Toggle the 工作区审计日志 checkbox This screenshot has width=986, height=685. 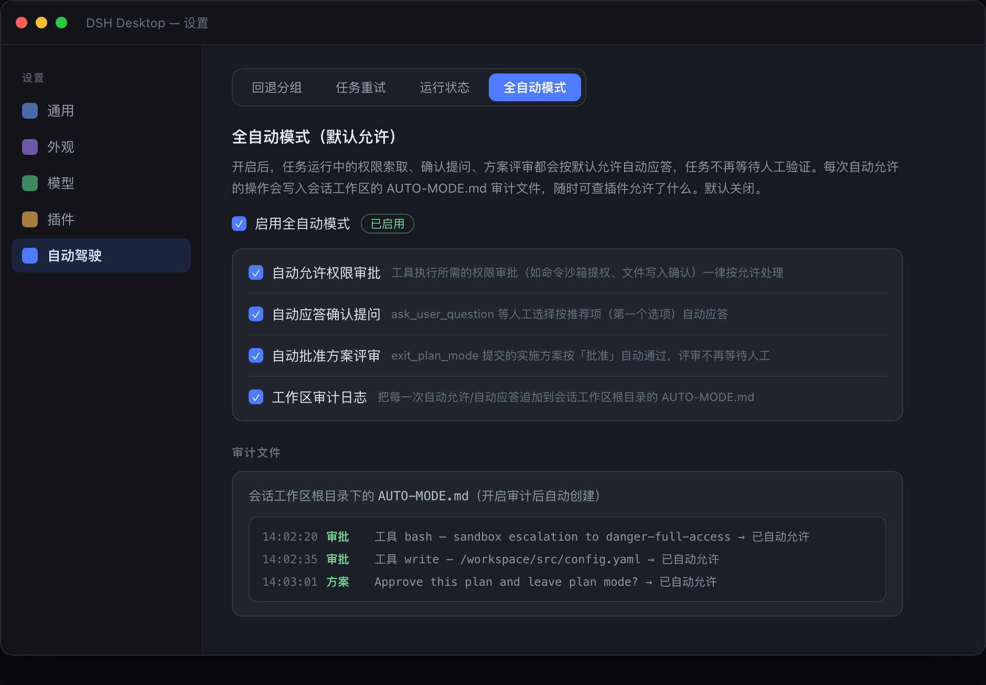(256, 397)
